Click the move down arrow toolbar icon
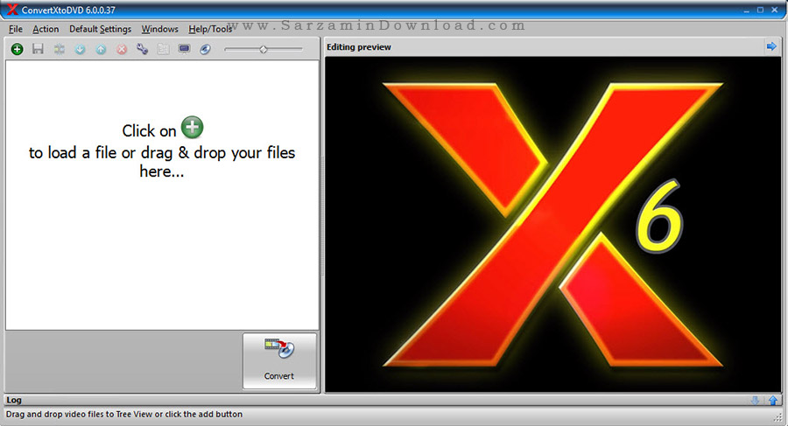This screenshot has width=788, height=426. click(80, 49)
